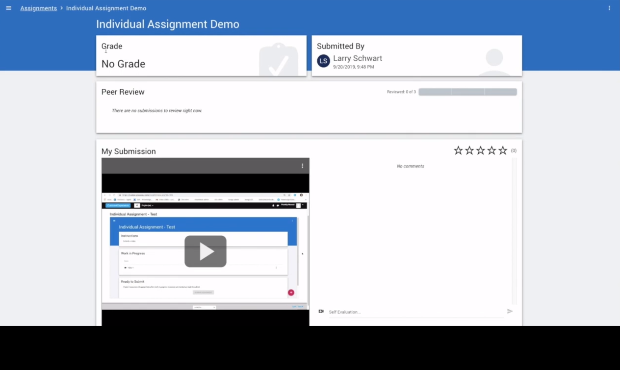
Task: Click the Peer Review progress bar
Action: (x=467, y=92)
